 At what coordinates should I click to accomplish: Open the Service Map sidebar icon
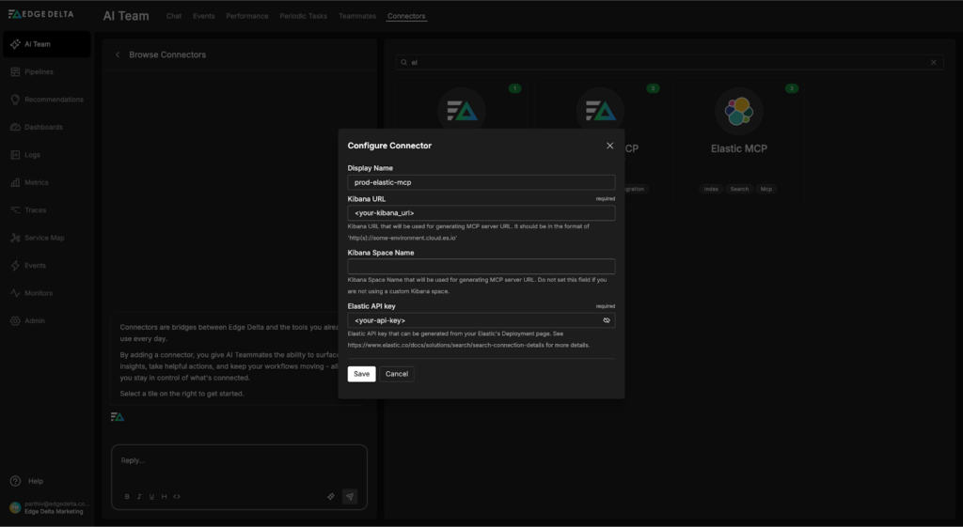click(16, 238)
